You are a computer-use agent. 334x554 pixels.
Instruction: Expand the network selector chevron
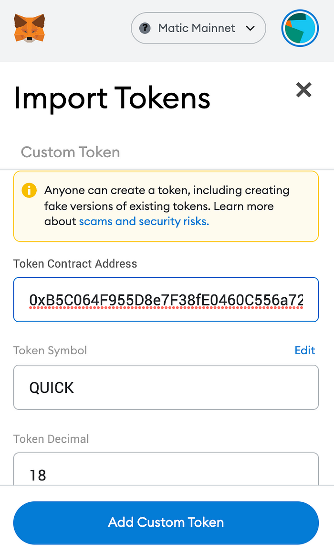coord(250,28)
